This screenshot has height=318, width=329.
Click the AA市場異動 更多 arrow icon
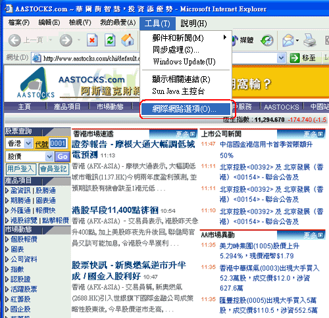click(x=320, y=235)
